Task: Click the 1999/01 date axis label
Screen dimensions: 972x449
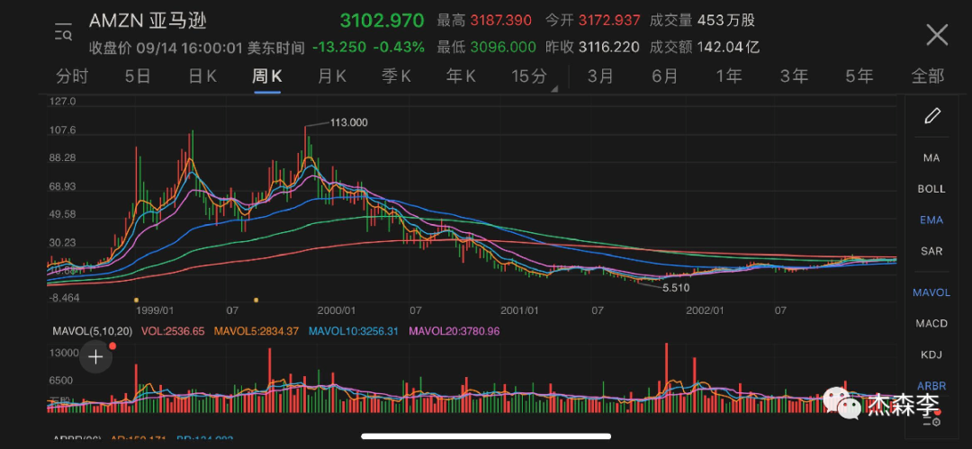Action: [x=155, y=310]
